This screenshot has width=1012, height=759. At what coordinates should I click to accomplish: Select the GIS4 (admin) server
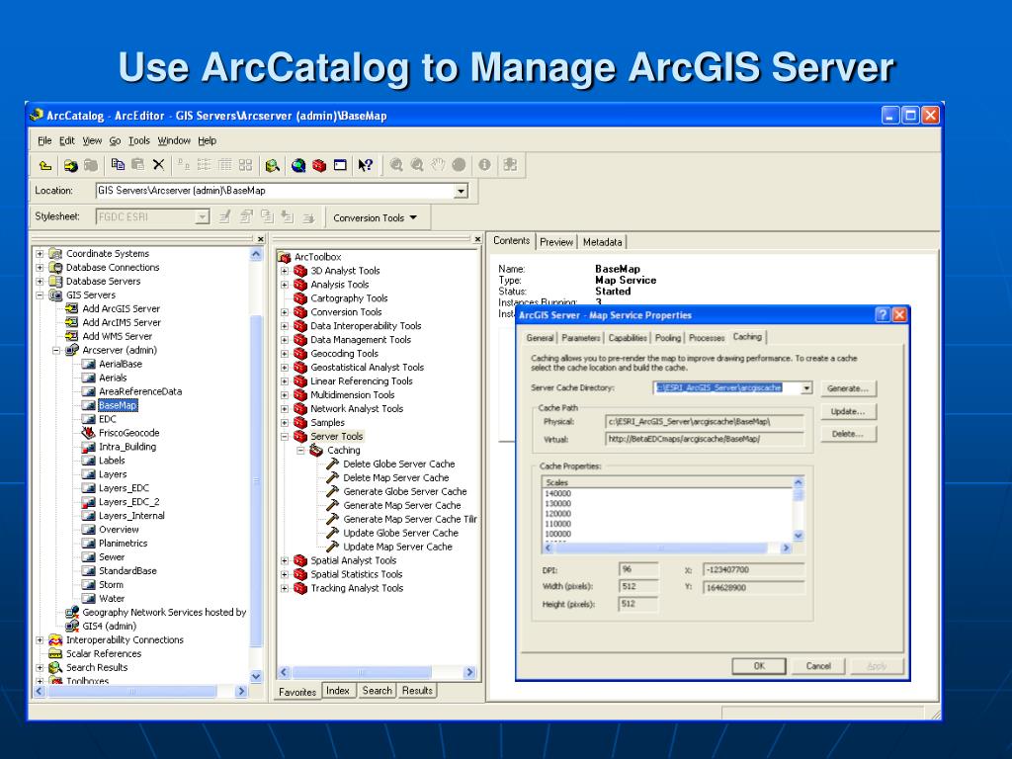click(x=109, y=626)
